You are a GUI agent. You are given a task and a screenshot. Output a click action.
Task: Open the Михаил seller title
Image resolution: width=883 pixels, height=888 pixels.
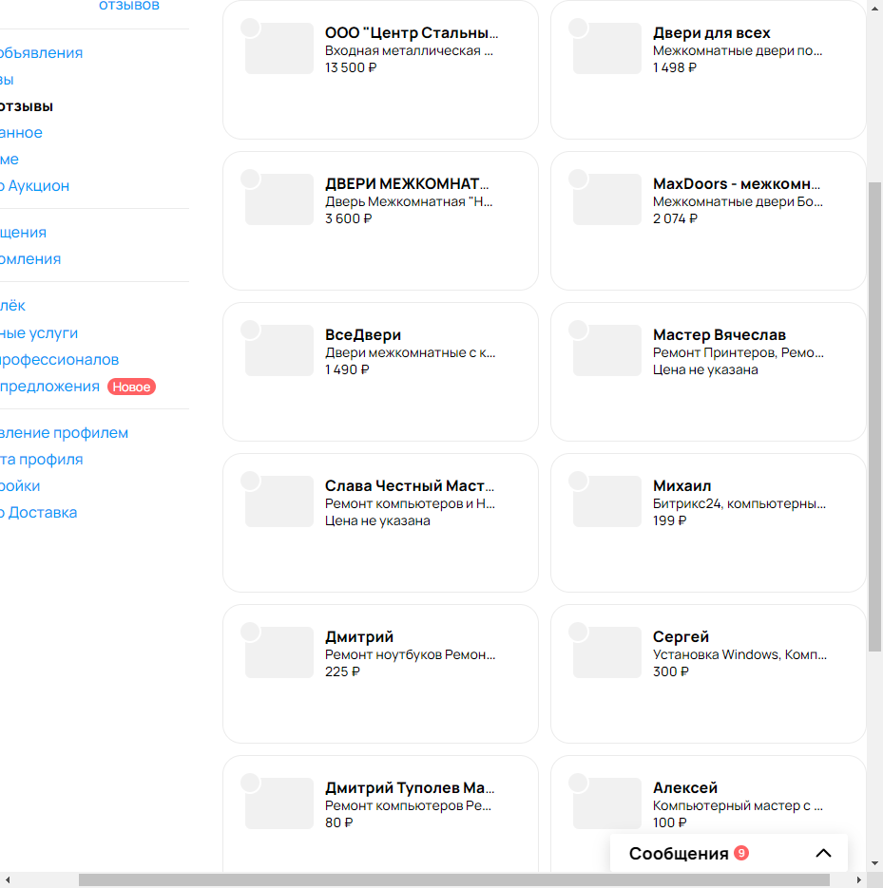[x=681, y=486]
